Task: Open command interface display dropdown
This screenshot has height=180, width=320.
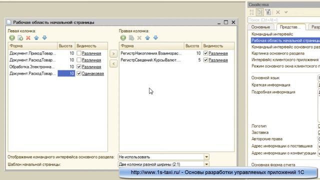Action: (206, 157)
